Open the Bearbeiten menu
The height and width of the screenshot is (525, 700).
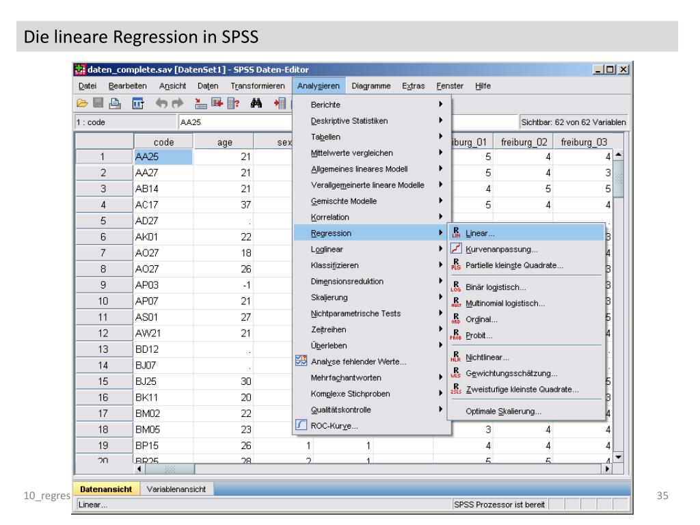[128, 85]
